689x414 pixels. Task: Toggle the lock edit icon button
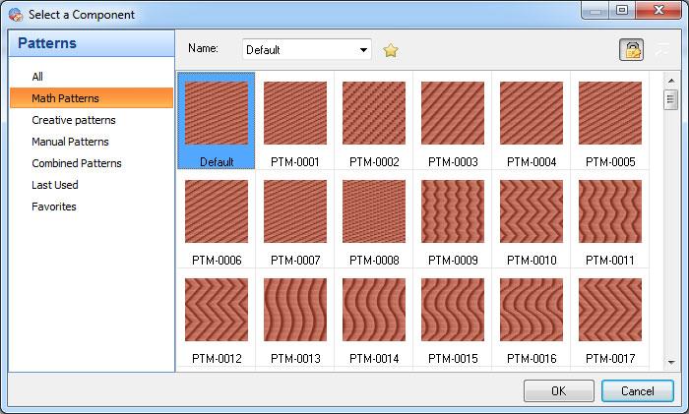(631, 49)
